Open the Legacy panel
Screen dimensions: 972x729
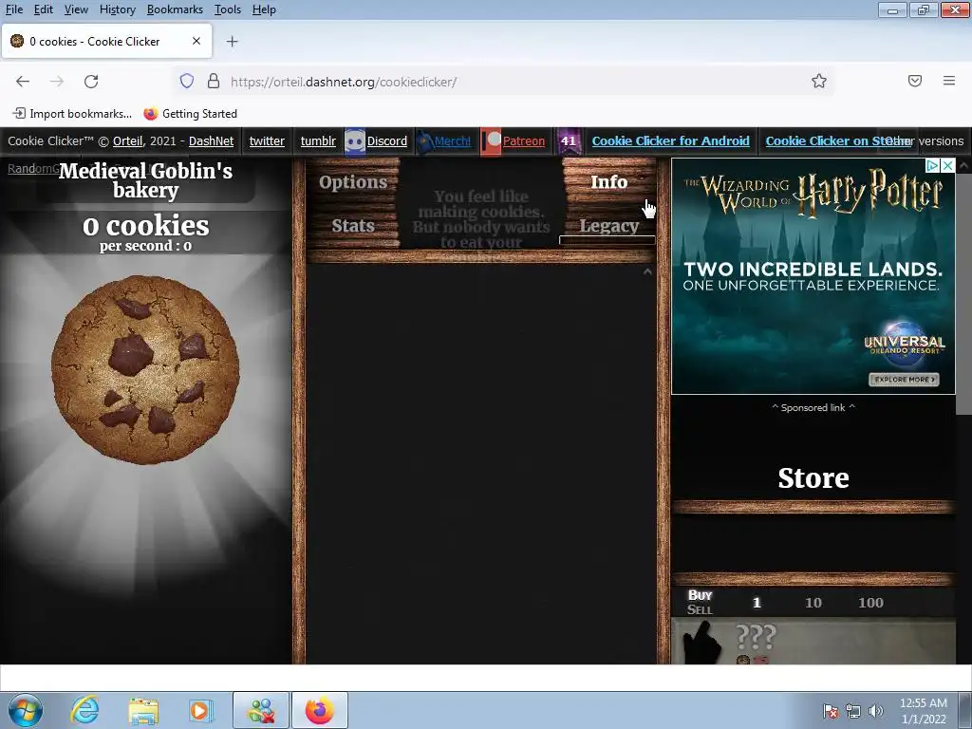click(x=608, y=226)
